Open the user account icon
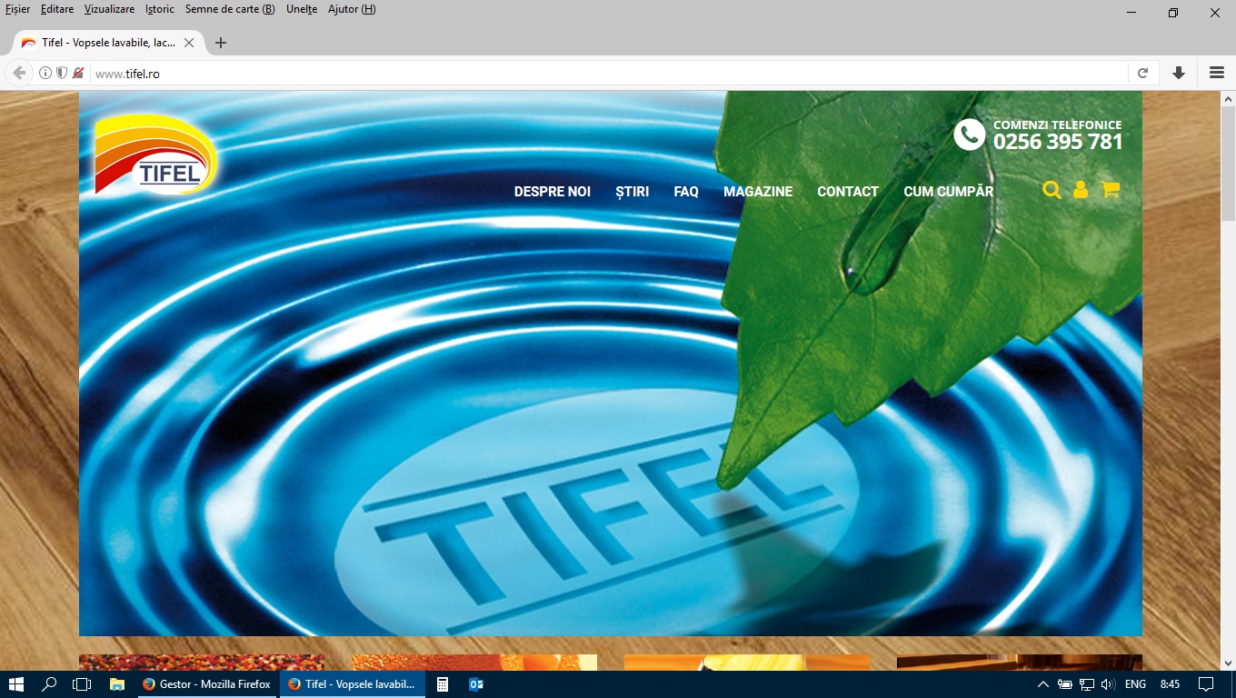The width and height of the screenshot is (1236, 698). (1081, 190)
